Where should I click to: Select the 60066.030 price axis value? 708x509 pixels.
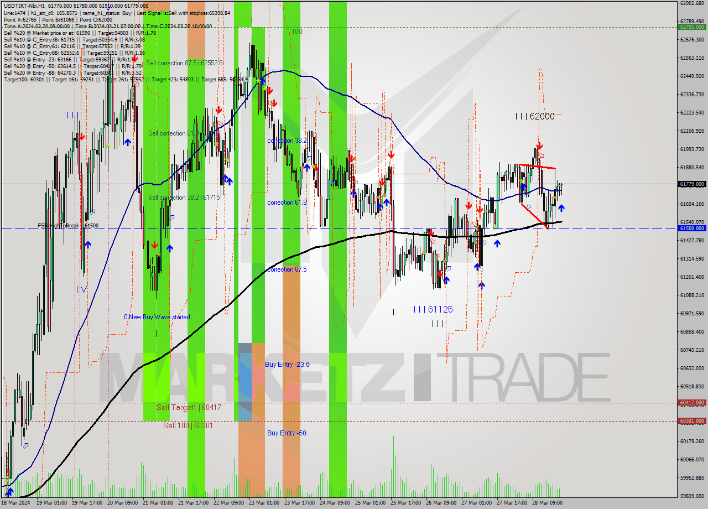click(692, 460)
